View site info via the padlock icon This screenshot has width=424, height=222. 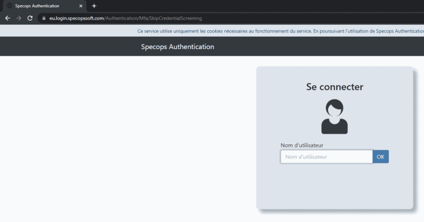pyautogui.click(x=44, y=18)
